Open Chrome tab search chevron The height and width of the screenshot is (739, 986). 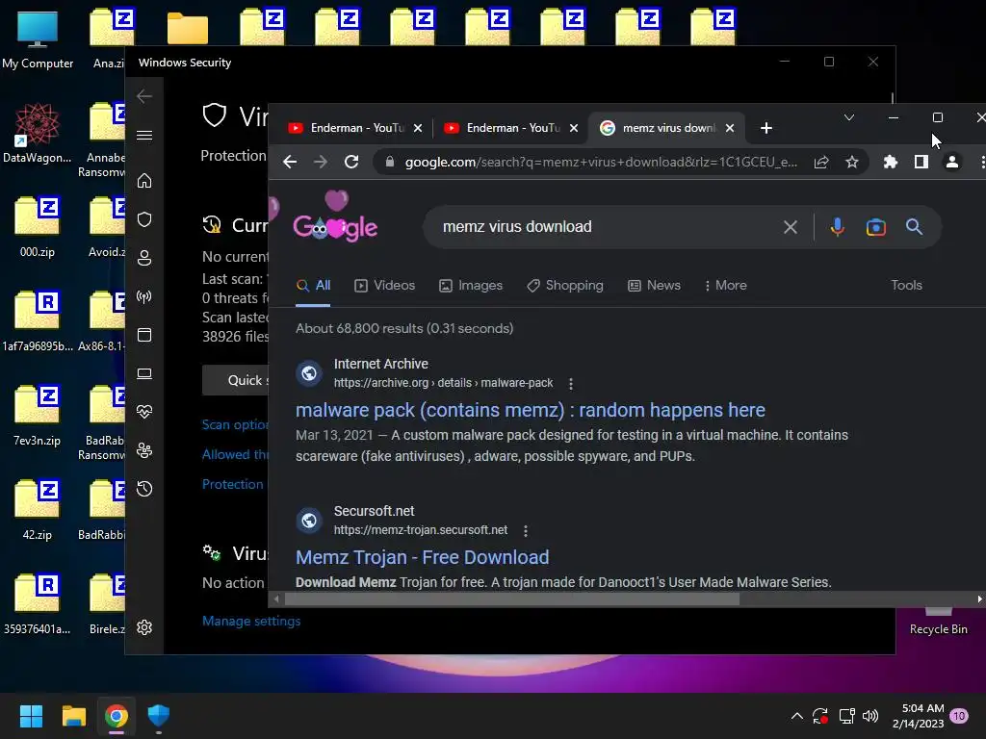point(849,117)
